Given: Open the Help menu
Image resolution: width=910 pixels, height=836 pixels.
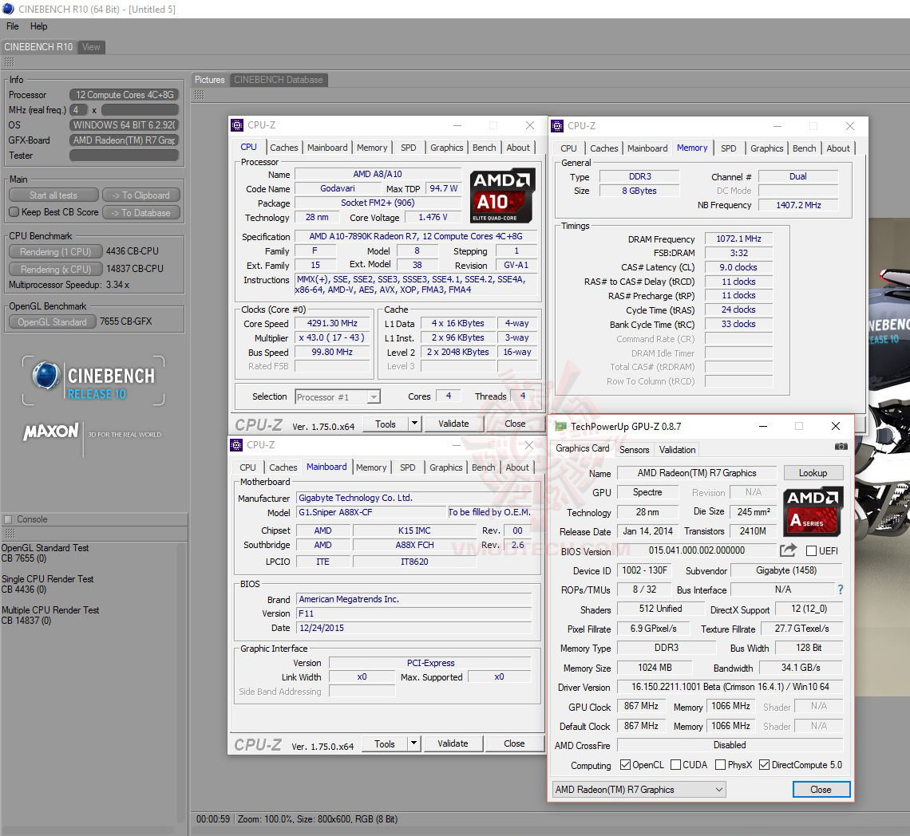Looking at the screenshot, I should click(39, 26).
